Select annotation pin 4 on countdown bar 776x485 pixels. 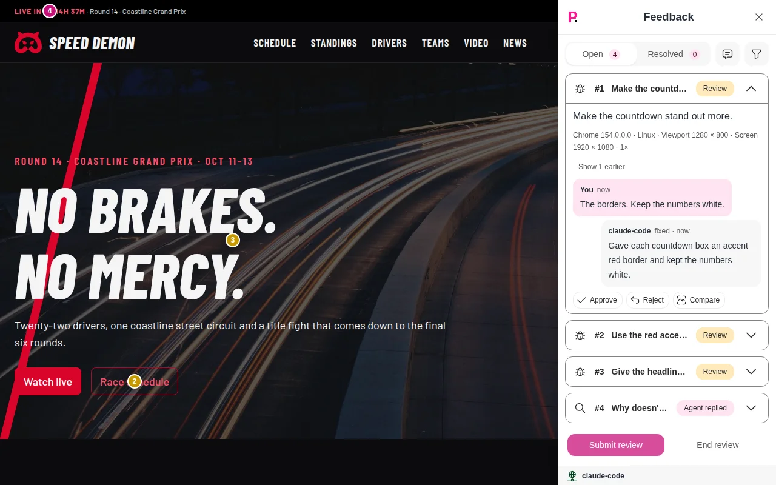[50, 11]
